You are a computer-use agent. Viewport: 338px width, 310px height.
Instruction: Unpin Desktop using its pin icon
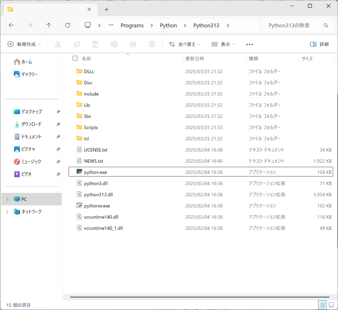coord(58,112)
